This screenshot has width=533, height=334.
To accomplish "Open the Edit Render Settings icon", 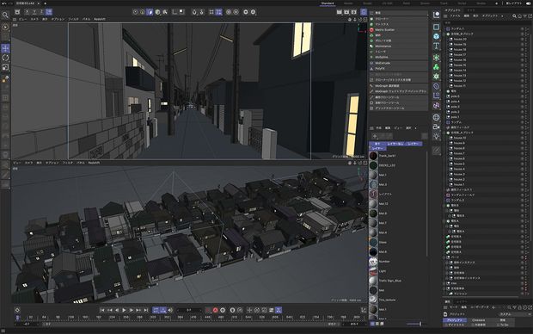I will [x=354, y=12].
